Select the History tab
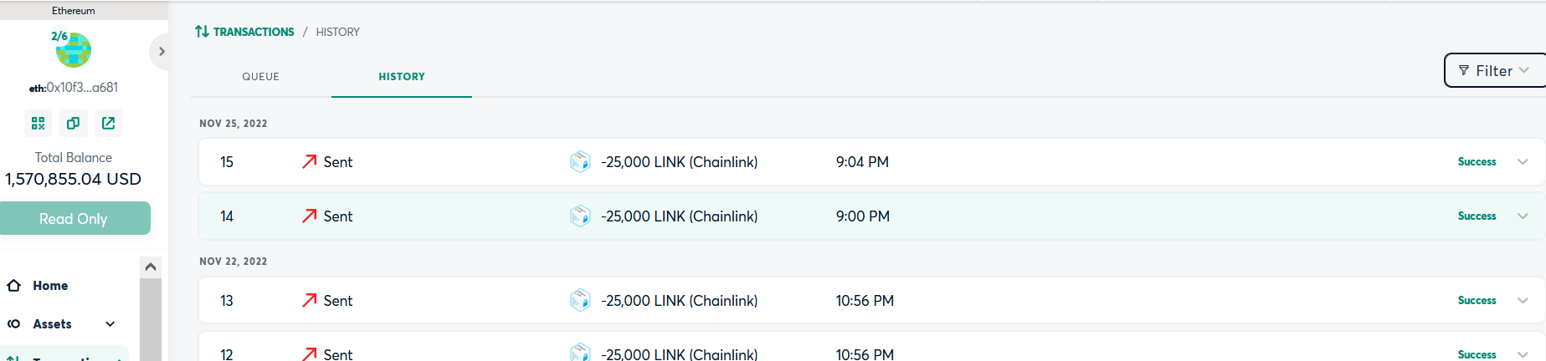Screen dimensions: 1546x361 pyautogui.click(x=402, y=77)
